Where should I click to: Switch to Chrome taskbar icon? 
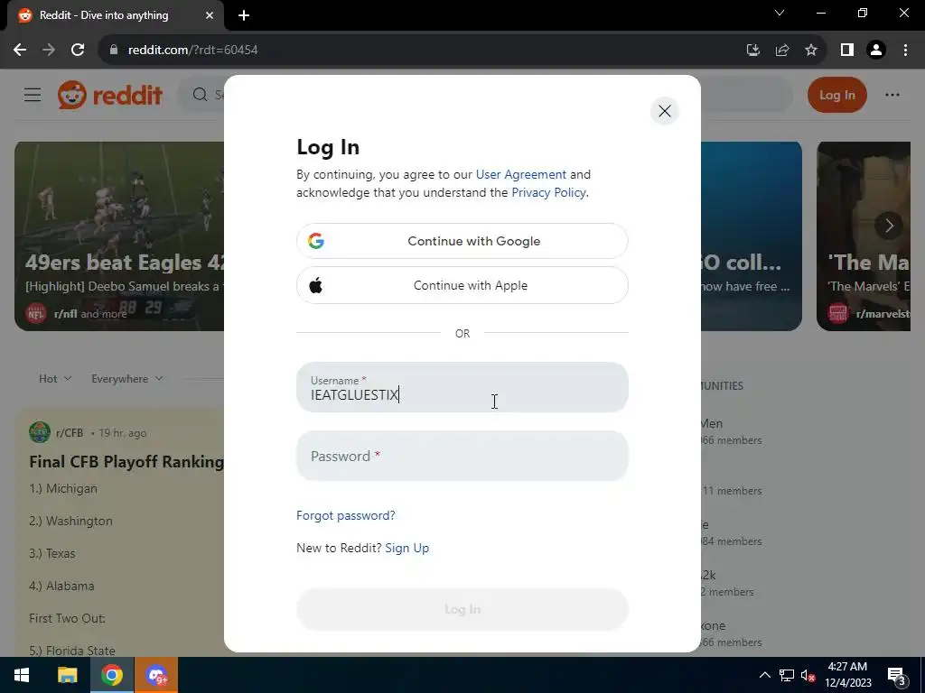[111, 675]
